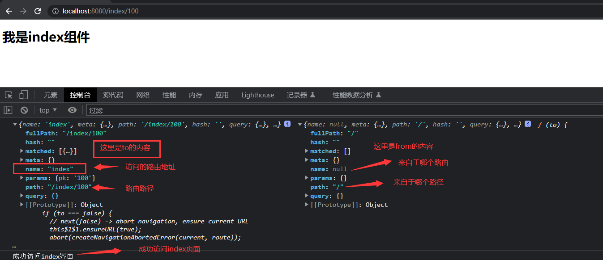The image size is (603, 260).
Task: Open the 元素 tab
Action: click(x=51, y=95)
